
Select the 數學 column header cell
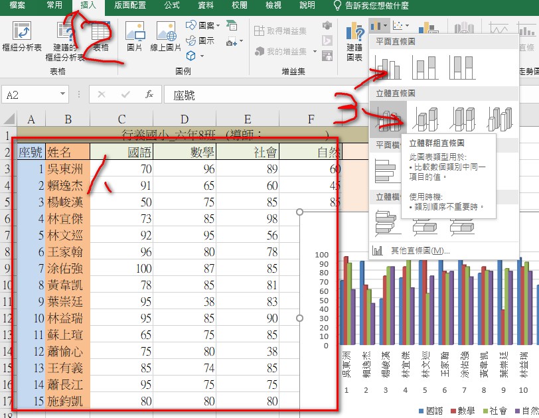coord(185,152)
